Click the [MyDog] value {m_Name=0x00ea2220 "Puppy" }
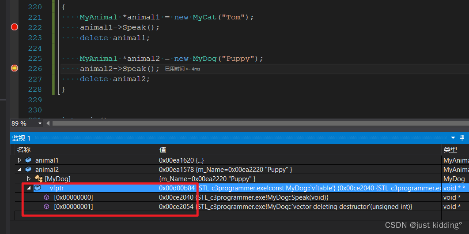 coord(207,179)
